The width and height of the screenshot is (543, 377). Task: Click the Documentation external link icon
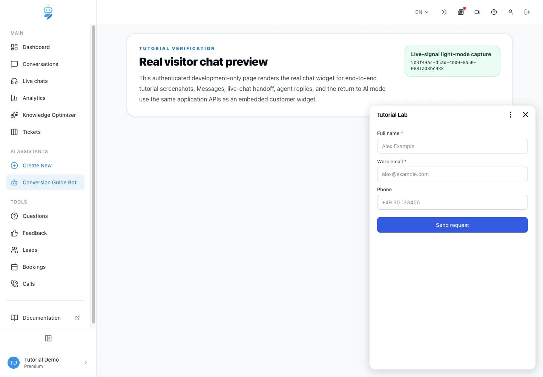tap(77, 318)
